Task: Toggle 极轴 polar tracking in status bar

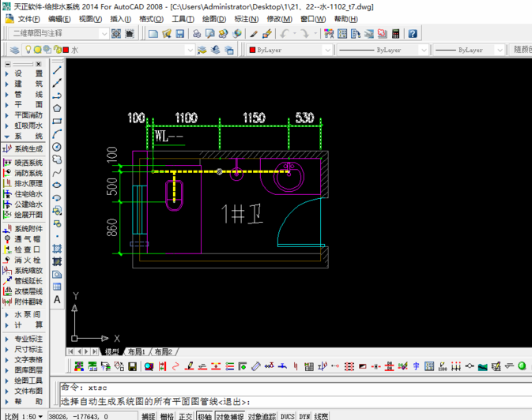Action: click(205, 416)
